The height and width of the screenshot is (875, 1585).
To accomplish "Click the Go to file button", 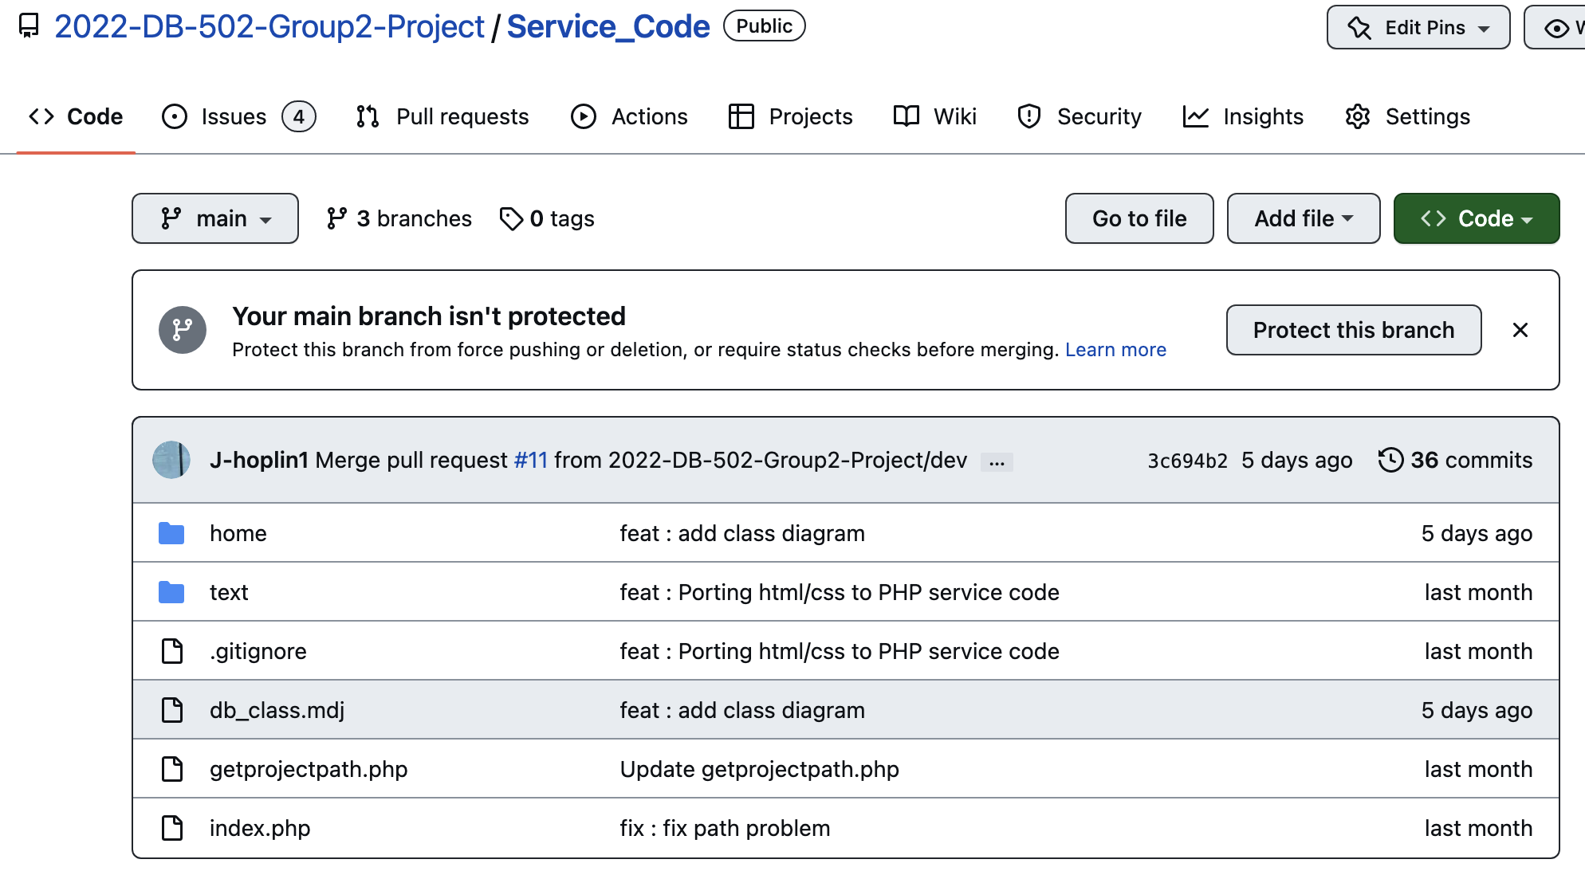I will pos(1139,218).
